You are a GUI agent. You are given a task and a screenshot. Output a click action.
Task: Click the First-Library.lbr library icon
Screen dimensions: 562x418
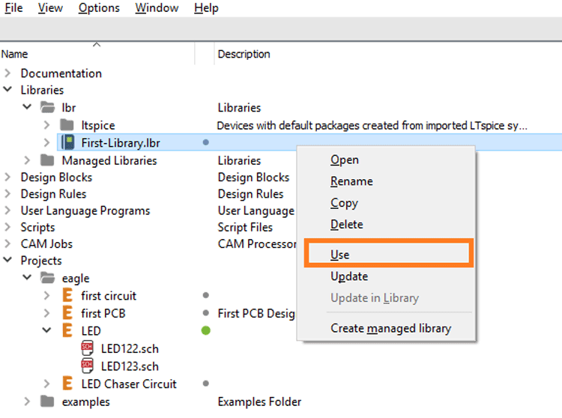coord(67,142)
